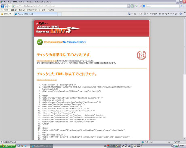Click the search magnifier icon
This screenshot has width=186, height=148.
coord(182,6)
